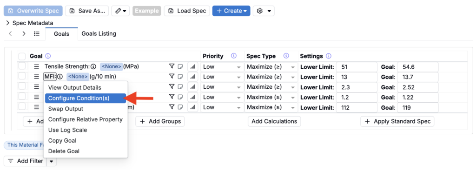476x170 pixels.
Task: Choose Use Log Scale option
Action: tap(86, 130)
